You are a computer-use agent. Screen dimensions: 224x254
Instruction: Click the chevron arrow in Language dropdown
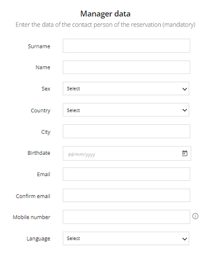click(x=185, y=239)
